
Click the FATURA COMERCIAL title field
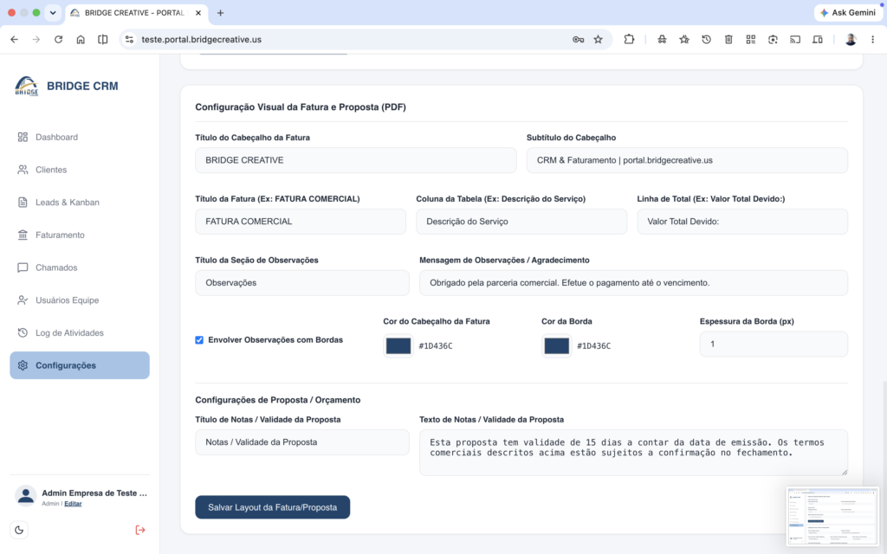(x=301, y=221)
